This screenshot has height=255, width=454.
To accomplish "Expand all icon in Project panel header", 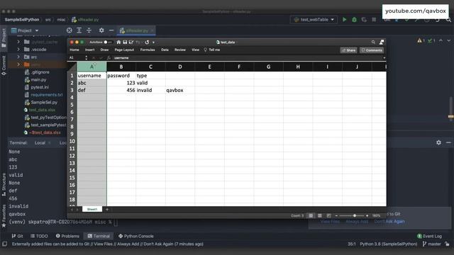I will click(79, 30).
